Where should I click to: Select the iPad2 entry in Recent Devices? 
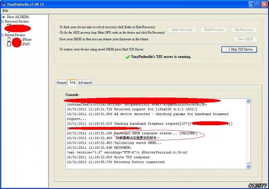pyautogui.click(x=26, y=44)
